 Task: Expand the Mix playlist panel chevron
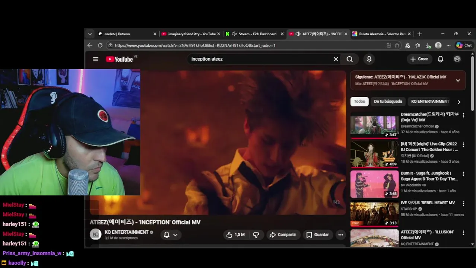458,80
